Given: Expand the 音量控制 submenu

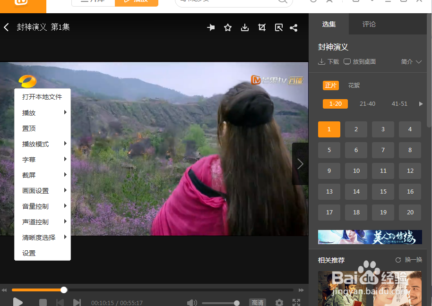Looking at the screenshot, I should [43, 206].
